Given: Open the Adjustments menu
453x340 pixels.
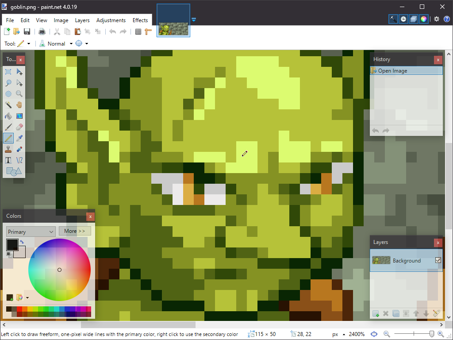Looking at the screenshot, I should [111, 20].
